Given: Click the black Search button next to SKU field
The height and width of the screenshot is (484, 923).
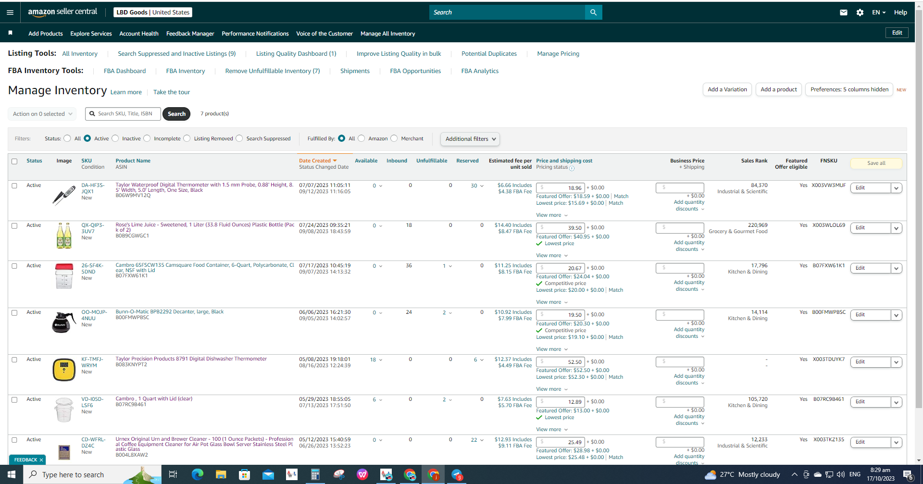Looking at the screenshot, I should [176, 114].
